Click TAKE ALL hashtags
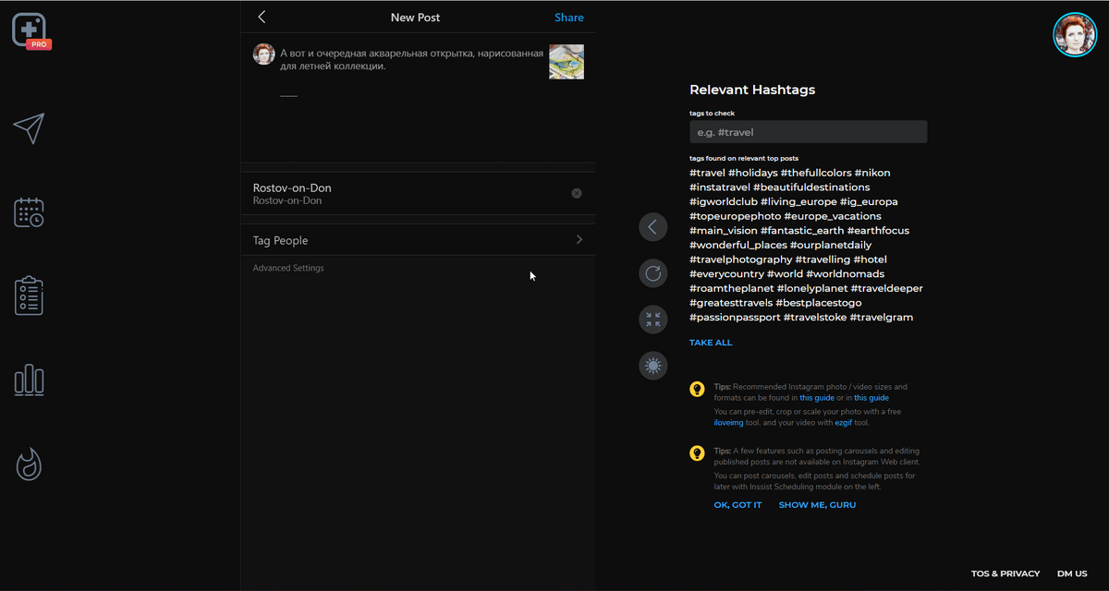Screen dimensions: 1109x591 click(711, 343)
